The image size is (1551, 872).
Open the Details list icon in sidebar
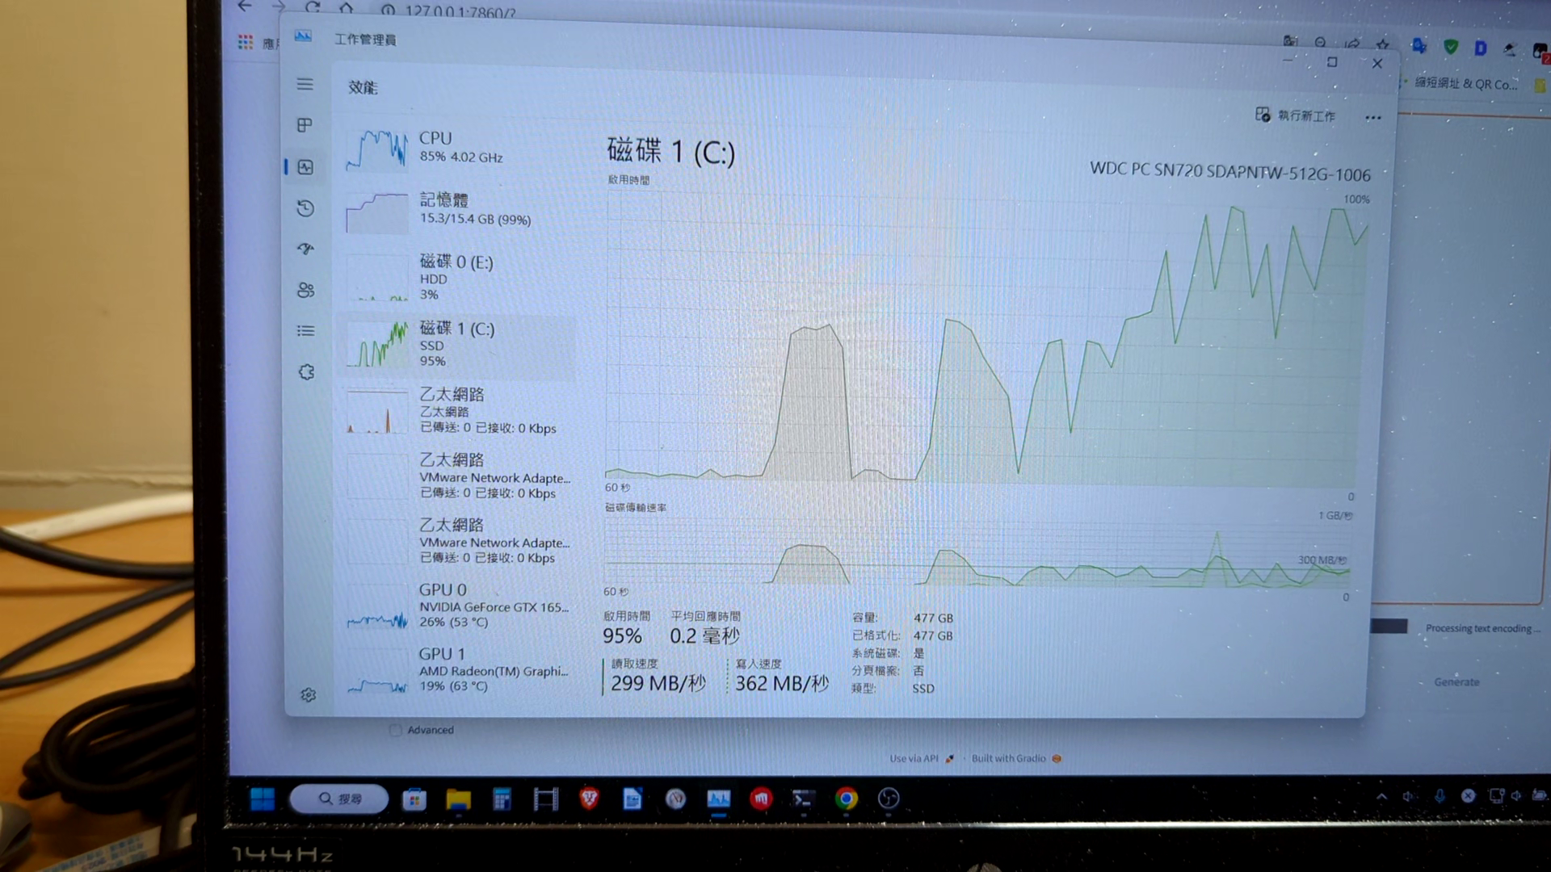click(x=305, y=331)
